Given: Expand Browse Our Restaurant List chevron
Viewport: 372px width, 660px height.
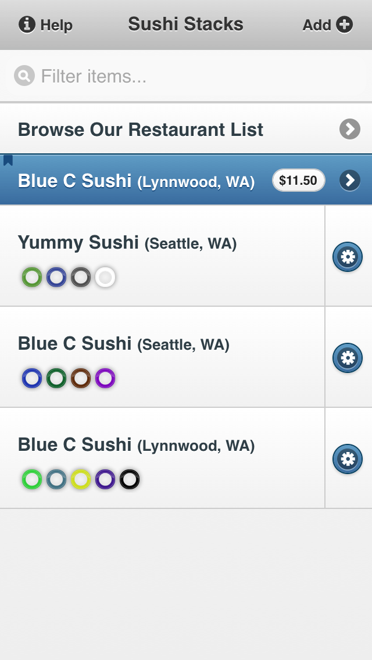Looking at the screenshot, I should coord(349,129).
